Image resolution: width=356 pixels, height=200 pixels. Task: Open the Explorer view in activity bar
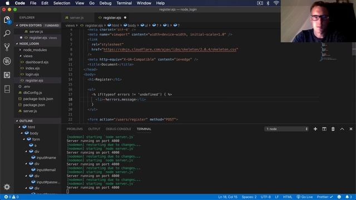(7, 20)
